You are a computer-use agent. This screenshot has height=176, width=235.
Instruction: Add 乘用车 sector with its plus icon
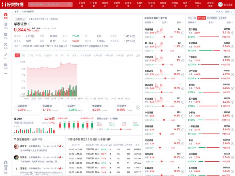pyautogui.click(x=232, y=88)
